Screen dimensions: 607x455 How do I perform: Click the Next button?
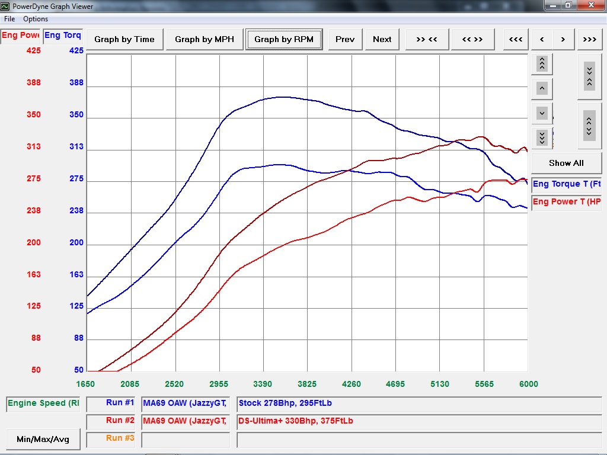(x=382, y=39)
